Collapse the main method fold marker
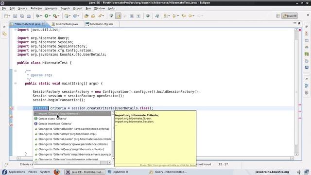311x175 pixels. (x=15, y=83)
